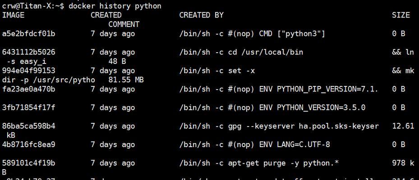Select image ID 3fb71854f17f
This screenshot has height=180, width=419.
tap(28, 108)
